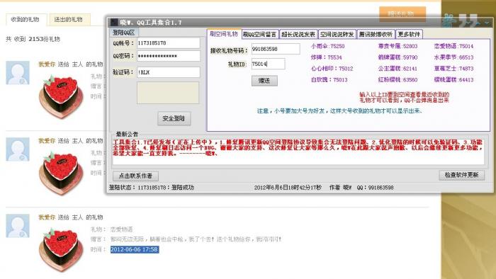The height and width of the screenshot is (279, 496).
Task: Focus the QQ密码 password field
Action: tap(169, 56)
